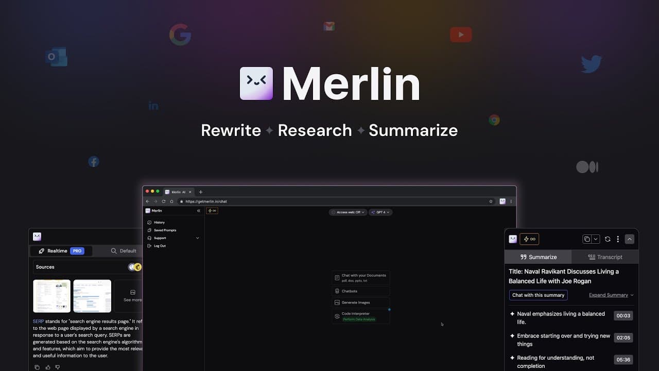Click the lightning infinity badge in summary panel
The width and height of the screenshot is (659, 371).
coord(529,239)
